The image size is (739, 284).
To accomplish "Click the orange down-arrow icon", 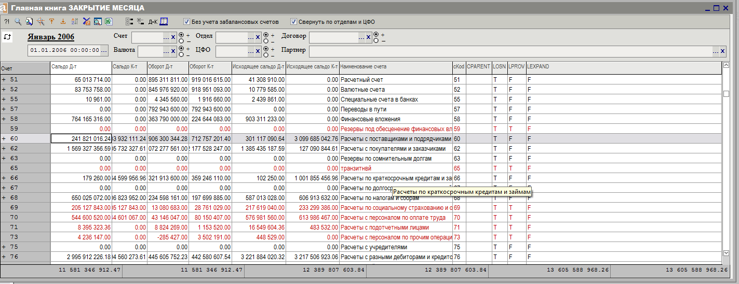I will click(63, 22).
